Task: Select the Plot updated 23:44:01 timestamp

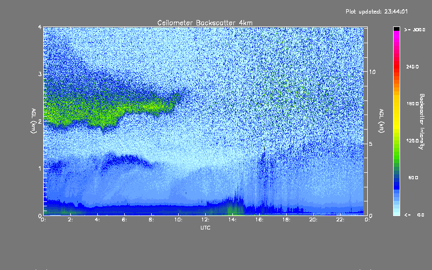Action: tap(376, 11)
